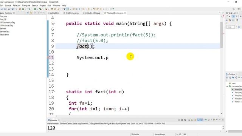The width and height of the screenshot is (242, 136).
Task: Toggle Hide Static Members in Outline
Action: tap(236, 77)
